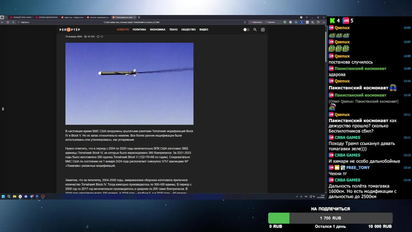Click the browser profile avatar
Viewport: 412px width, 232px height.
click(x=301, y=17)
